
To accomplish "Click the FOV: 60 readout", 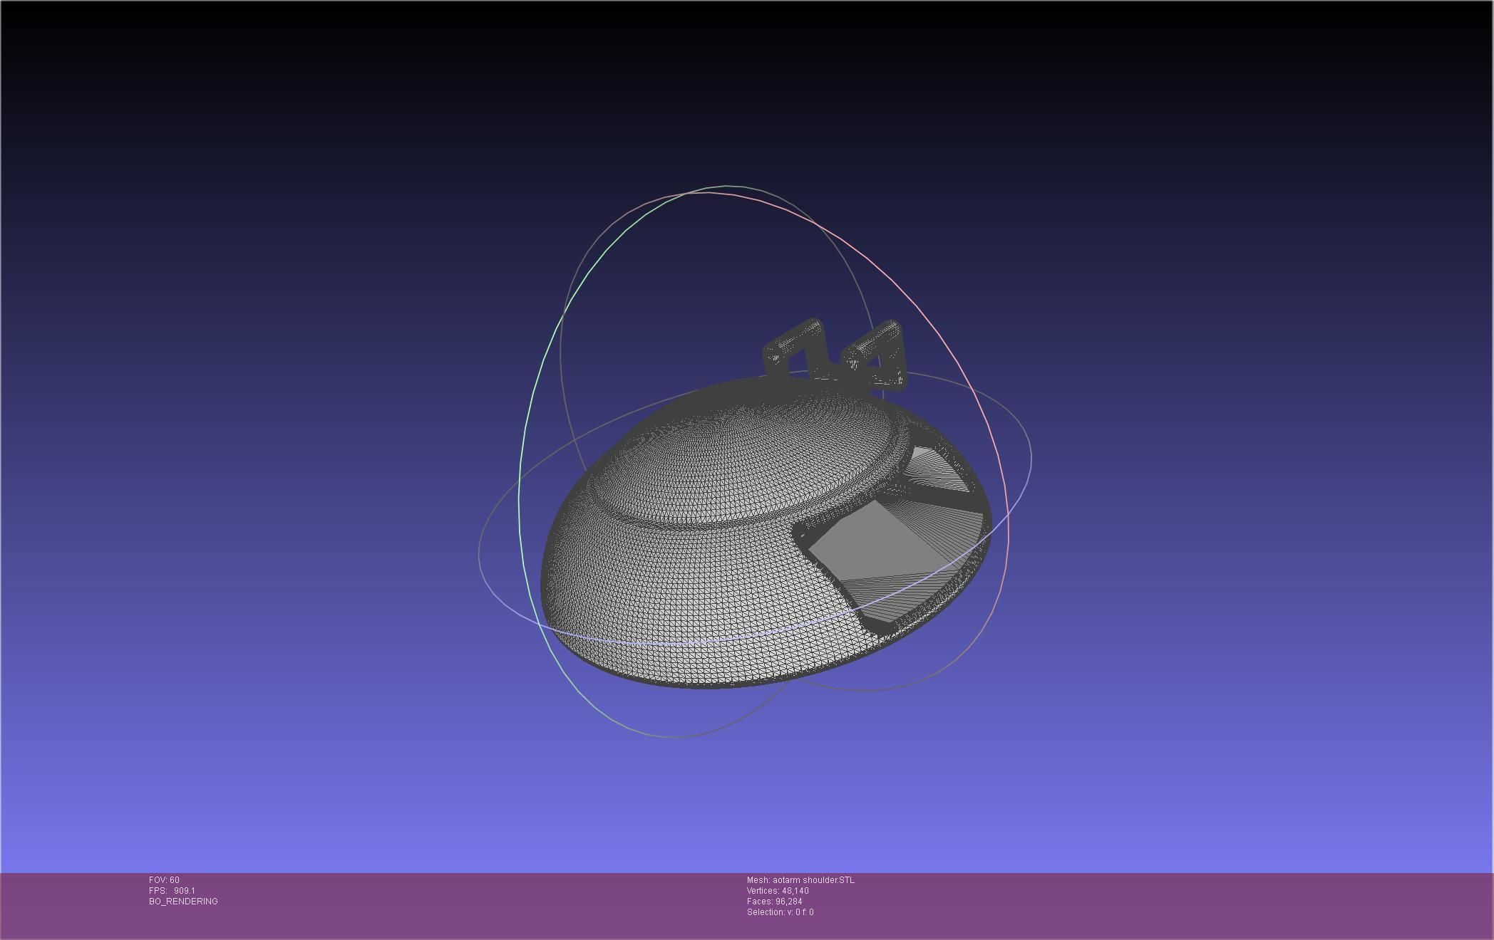I will click(x=164, y=880).
